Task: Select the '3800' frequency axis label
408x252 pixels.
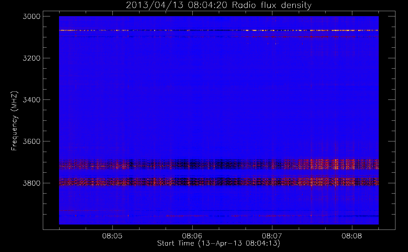Action: point(32,183)
